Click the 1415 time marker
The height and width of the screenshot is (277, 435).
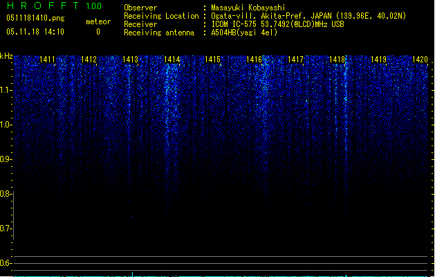tap(212, 59)
